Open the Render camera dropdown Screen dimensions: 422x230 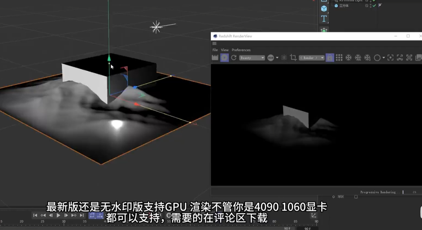(x=311, y=58)
